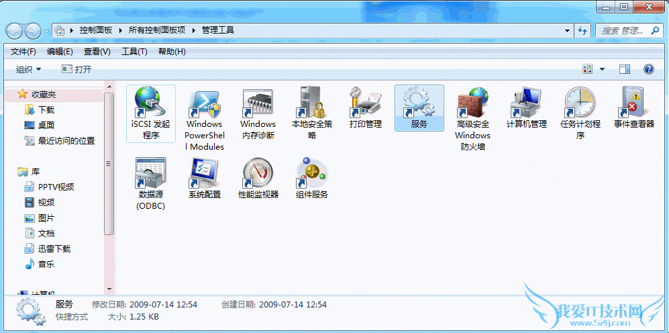Select the 性能监视器 gauge icon

pos(258,173)
